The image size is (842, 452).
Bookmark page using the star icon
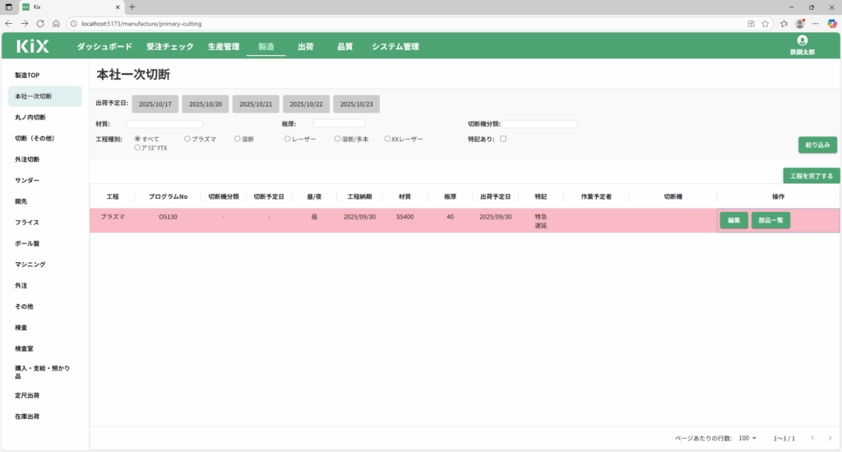click(x=765, y=23)
